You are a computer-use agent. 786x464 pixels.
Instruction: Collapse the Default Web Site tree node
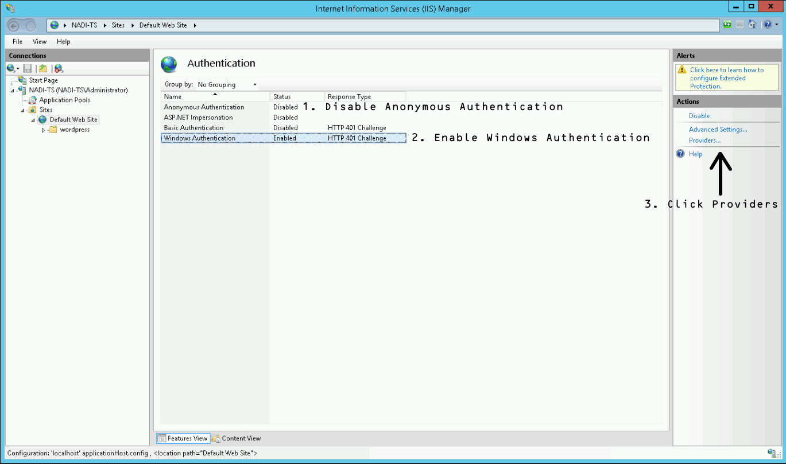point(33,119)
